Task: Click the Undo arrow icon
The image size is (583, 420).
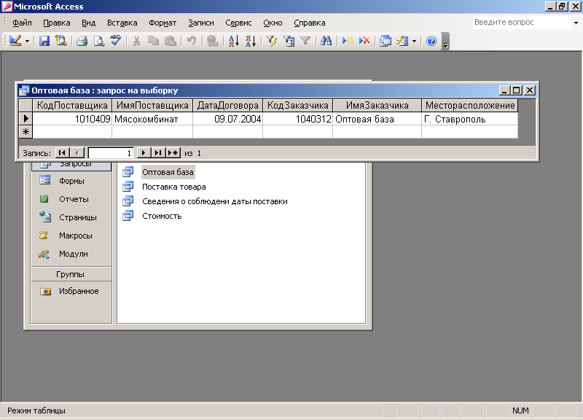Action: (192, 41)
